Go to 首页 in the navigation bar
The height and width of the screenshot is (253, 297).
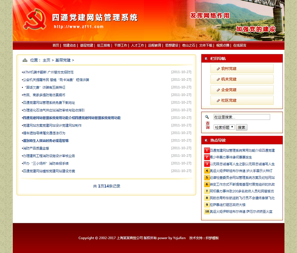56,45
